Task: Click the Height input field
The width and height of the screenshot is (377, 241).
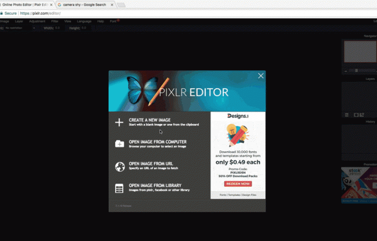Action: (x=85, y=28)
